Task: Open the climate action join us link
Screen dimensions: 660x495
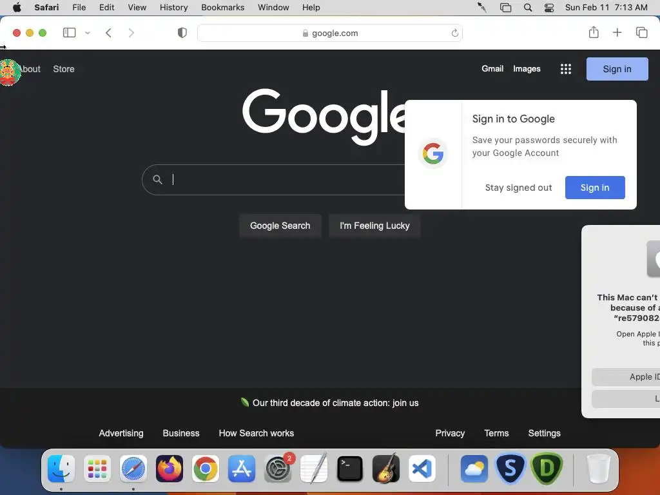Action: (x=335, y=403)
